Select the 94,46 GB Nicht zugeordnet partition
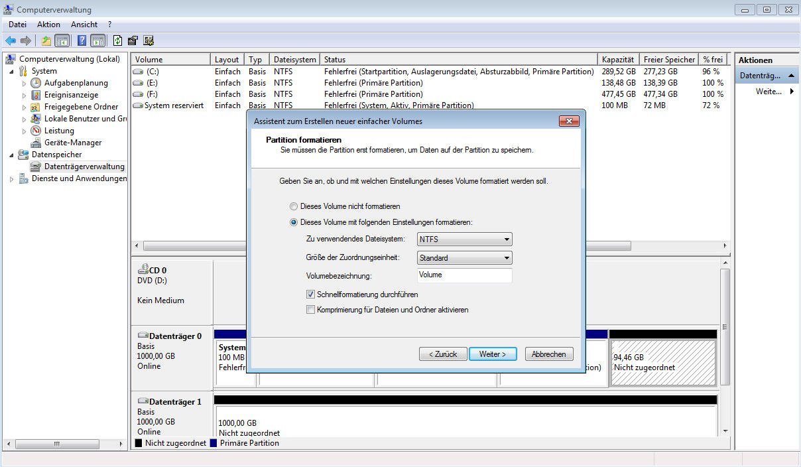The image size is (801, 467). (663, 362)
